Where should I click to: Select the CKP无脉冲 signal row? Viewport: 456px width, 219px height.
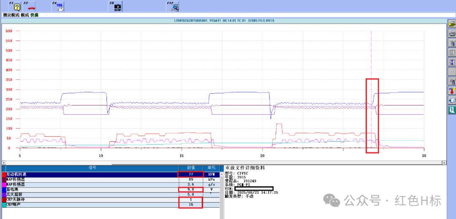[x=111, y=200]
